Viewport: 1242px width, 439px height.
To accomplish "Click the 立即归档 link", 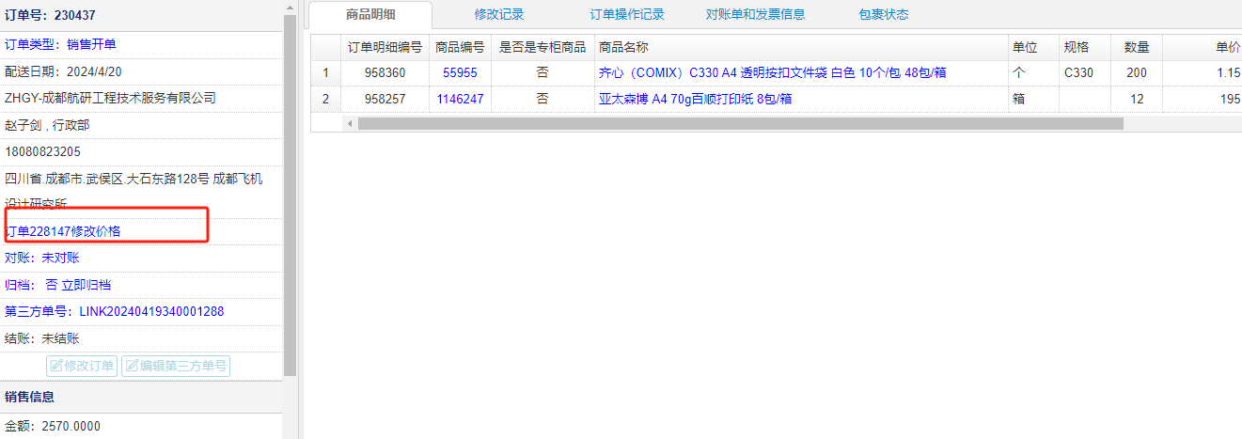I will 86,285.
